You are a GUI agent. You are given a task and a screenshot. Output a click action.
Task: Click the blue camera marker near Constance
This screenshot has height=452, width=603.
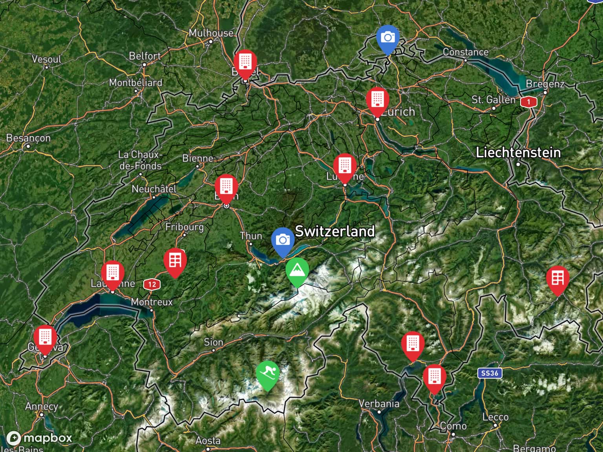tap(388, 39)
